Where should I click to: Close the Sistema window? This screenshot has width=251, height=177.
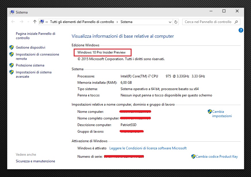[x=237, y=11]
